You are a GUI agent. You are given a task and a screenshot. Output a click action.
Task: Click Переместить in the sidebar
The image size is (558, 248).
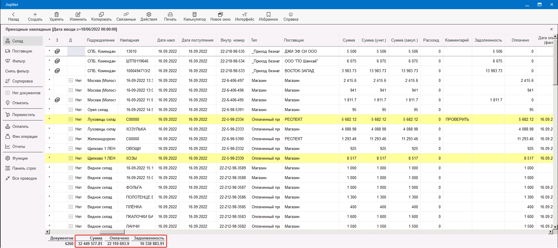click(23, 115)
